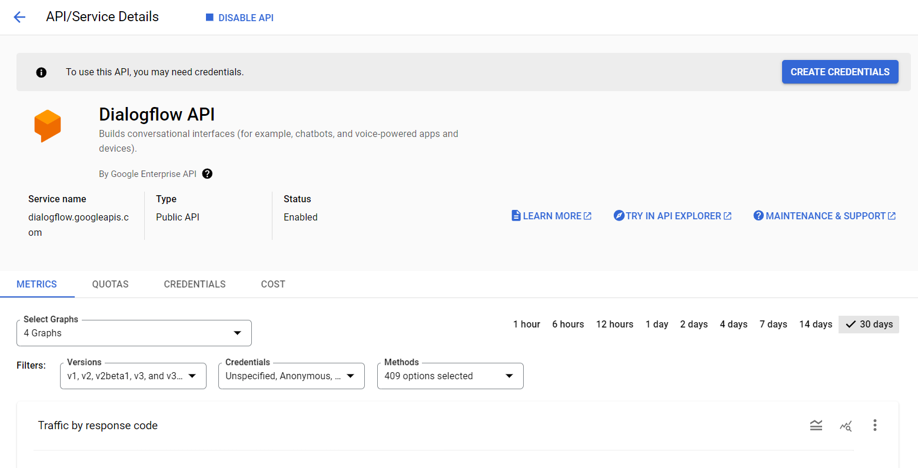This screenshot has width=918, height=468.
Task: Click the 'Service name' column label
Action: (x=57, y=199)
